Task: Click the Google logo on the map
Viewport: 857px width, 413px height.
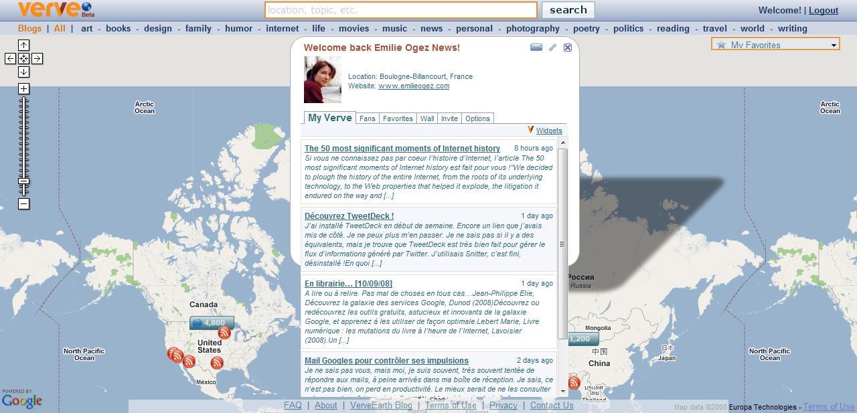Action: pyautogui.click(x=21, y=401)
